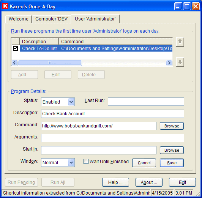Click into the Arguments text field
This screenshot has width=202, height=198.
pyautogui.click(x=112, y=138)
